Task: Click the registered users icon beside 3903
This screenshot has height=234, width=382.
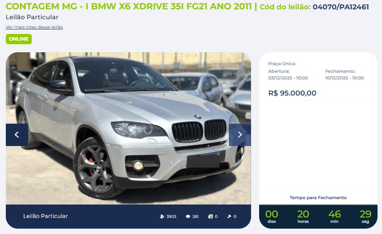Action: pyautogui.click(x=162, y=216)
